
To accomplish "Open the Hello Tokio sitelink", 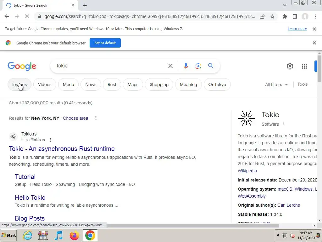I will [x=30, y=198].
